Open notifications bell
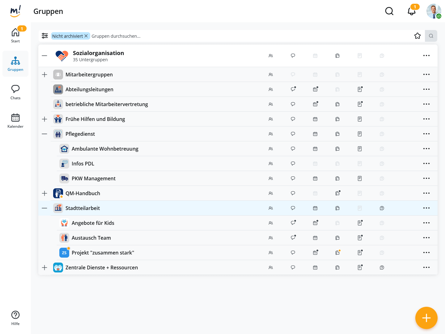This screenshot has width=445, height=334. (411, 11)
